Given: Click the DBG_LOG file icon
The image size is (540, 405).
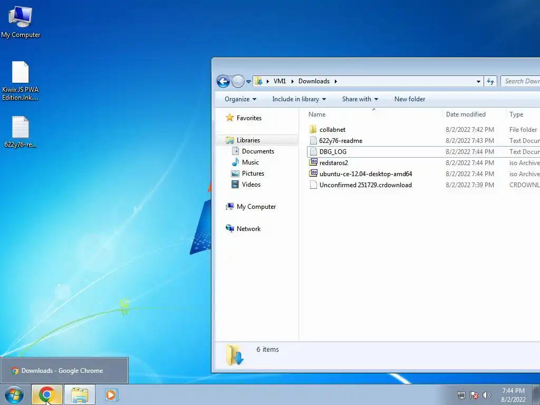Looking at the screenshot, I should (x=313, y=151).
